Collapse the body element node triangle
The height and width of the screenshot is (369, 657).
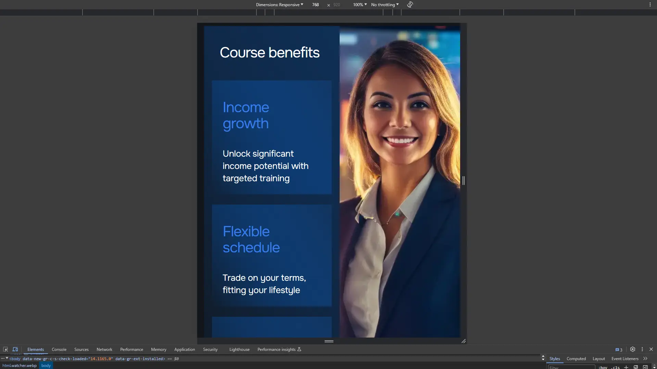(x=7, y=358)
